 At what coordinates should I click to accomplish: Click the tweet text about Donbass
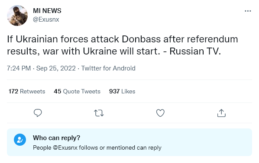pos(123,45)
